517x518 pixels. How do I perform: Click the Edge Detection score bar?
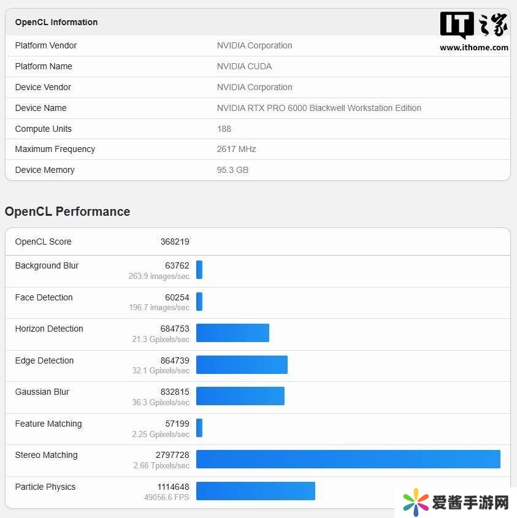tap(242, 365)
